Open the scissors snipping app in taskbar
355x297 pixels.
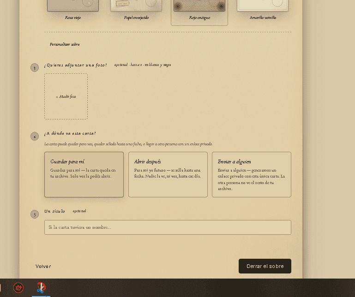coord(41,288)
